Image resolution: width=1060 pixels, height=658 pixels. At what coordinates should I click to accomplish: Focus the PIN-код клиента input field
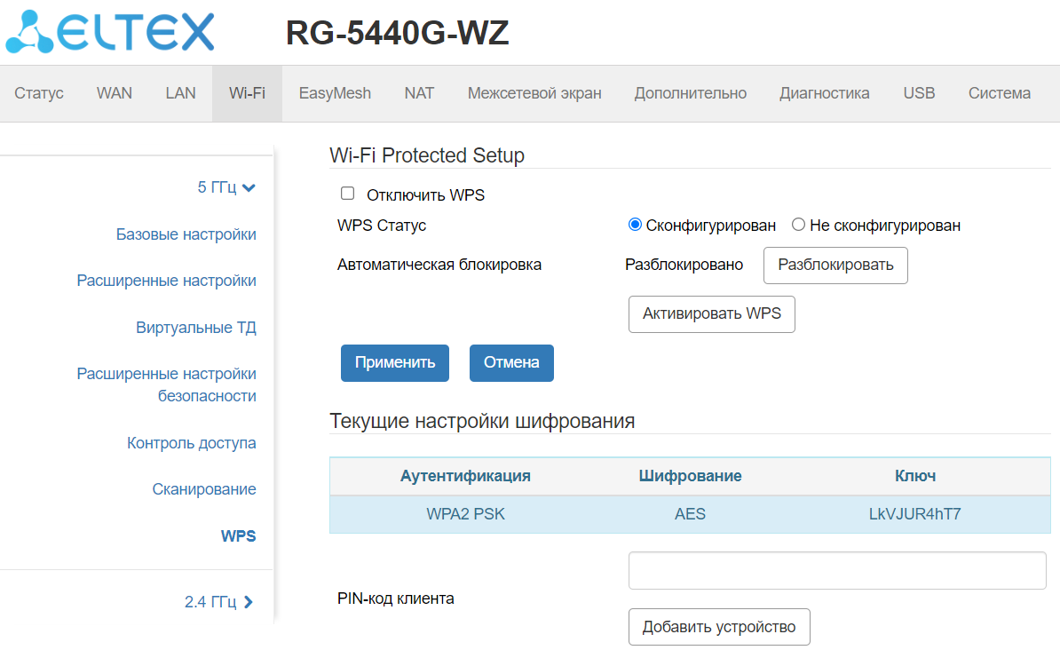tap(836, 570)
